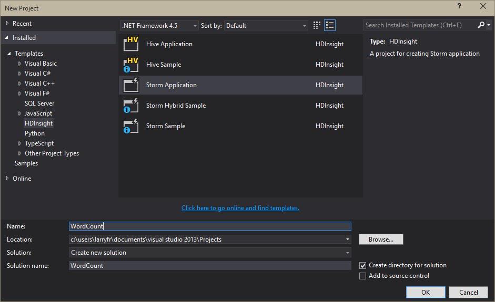Expand the Recent section
This screenshot has width=495, height=302.
click(x=7, y=23)
